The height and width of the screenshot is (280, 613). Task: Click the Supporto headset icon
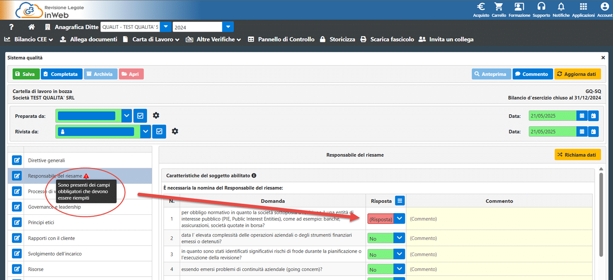541,7
